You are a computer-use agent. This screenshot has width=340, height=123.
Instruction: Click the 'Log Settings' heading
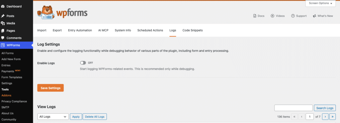click(48, 45)
